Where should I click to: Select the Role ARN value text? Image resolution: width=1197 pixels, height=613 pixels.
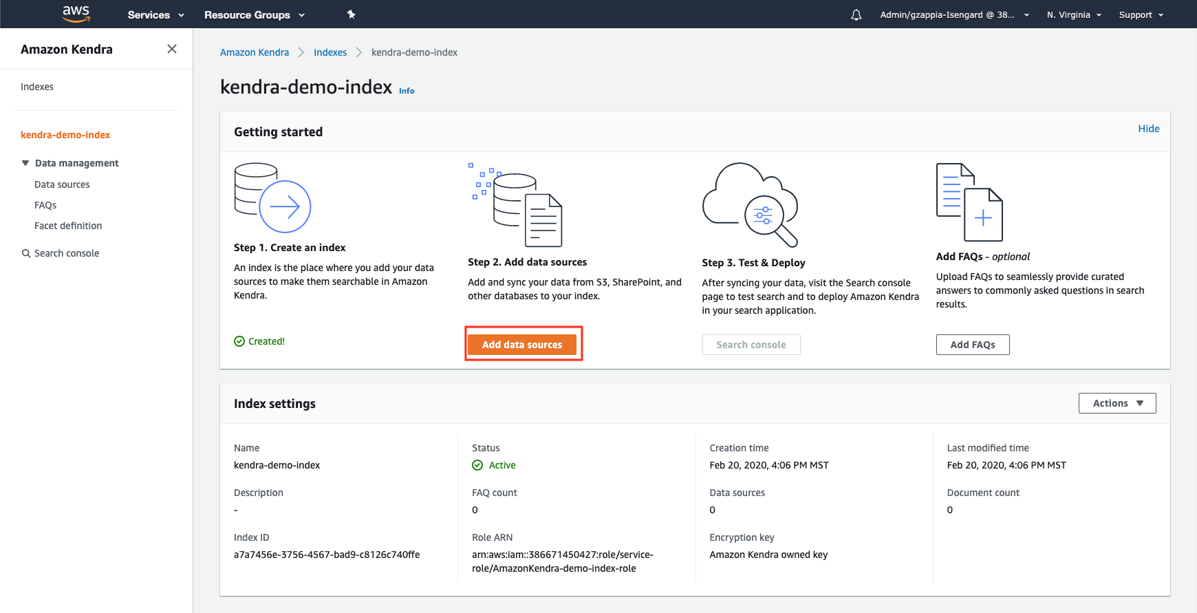(563, 561)
